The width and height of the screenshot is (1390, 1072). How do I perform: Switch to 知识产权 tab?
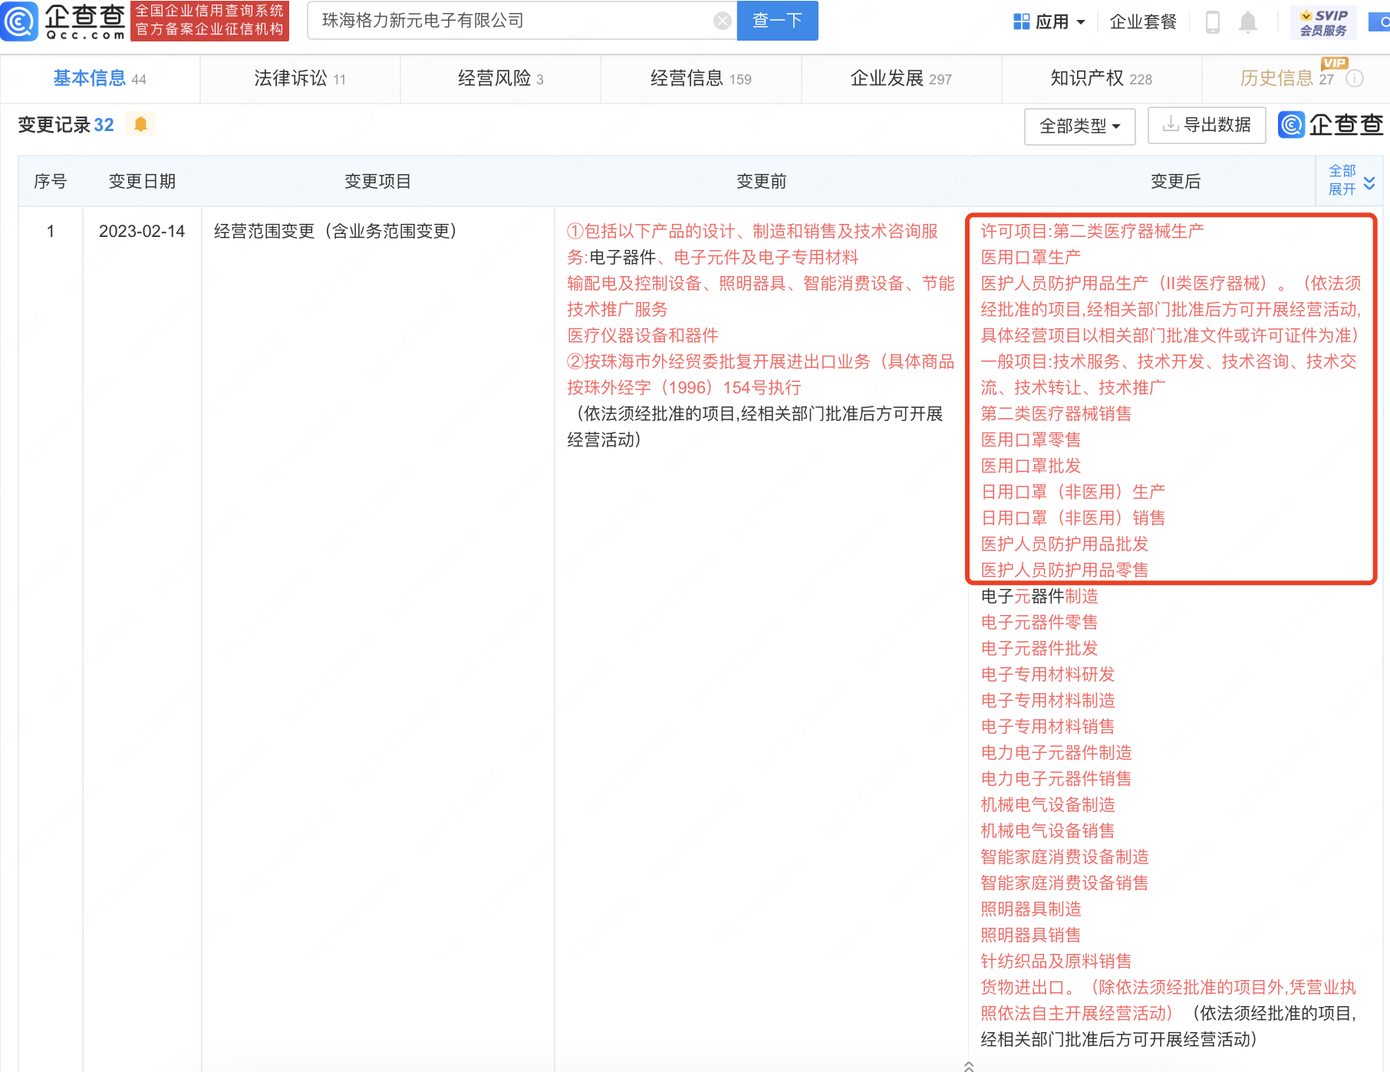click(x=1102, y=78)
